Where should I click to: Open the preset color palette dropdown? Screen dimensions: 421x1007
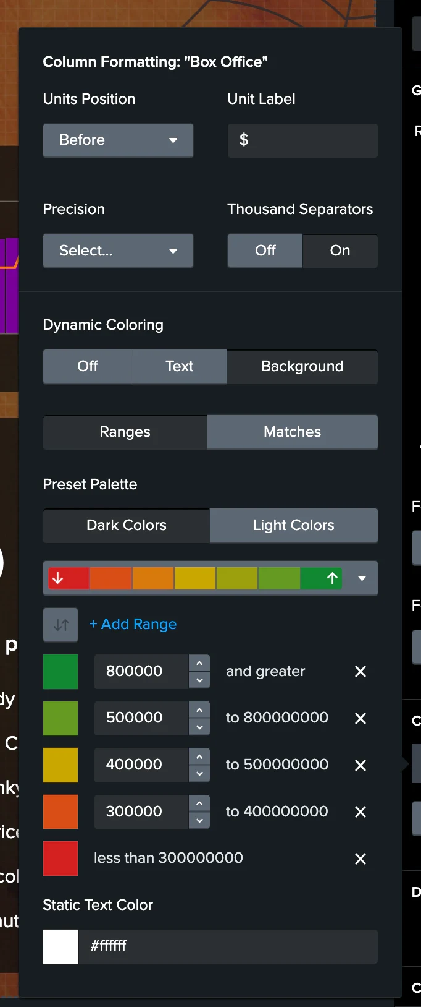[x=362, y=578]
